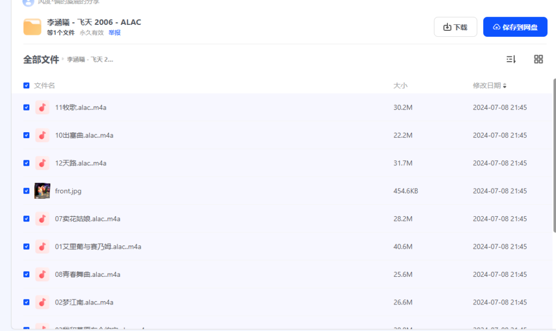
Task: Click 保存到网盘 button
Action: click(x=515, y=27)
